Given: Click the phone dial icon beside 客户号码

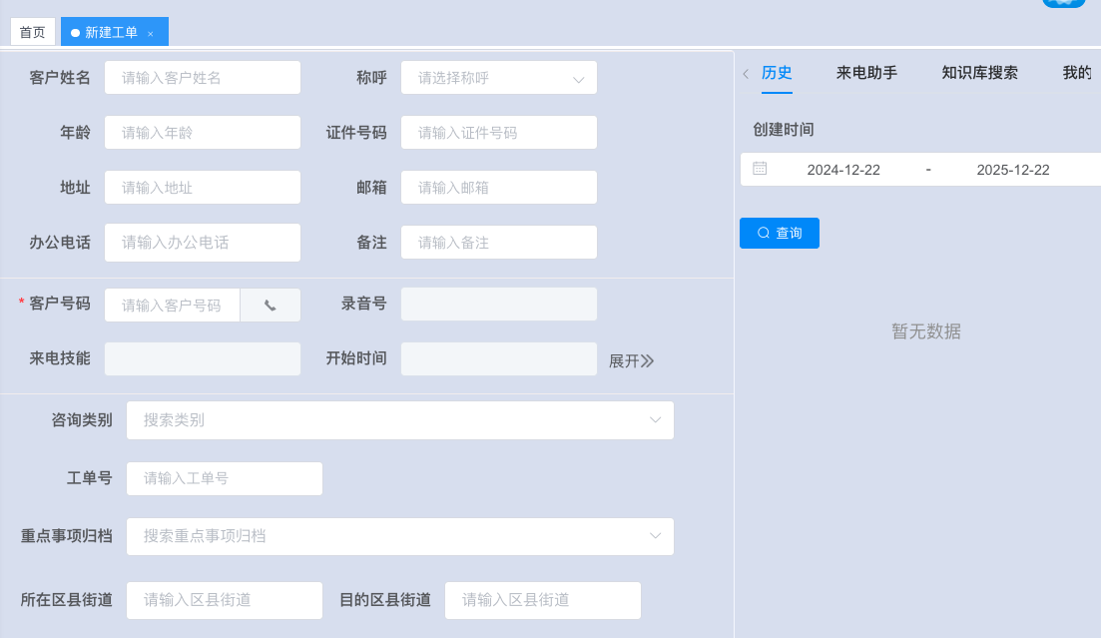Looking at the screenshot, I should pyautogui.click(x=271, y=306).
